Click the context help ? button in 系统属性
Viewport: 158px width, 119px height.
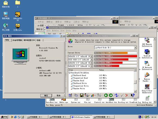tap(61, 36)
